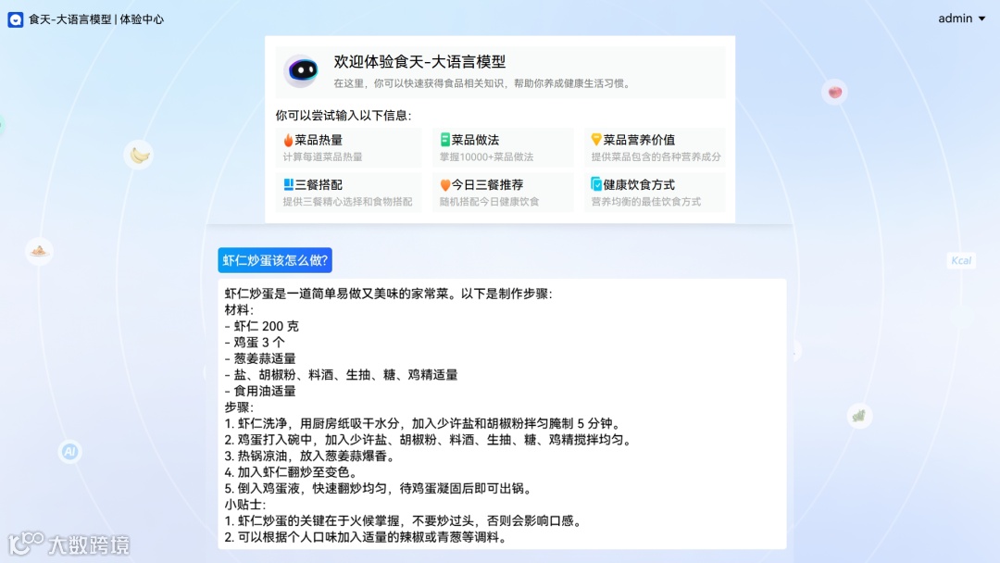
Task: Click the 材料: heading in the answer
Action: tap(239, 310)
